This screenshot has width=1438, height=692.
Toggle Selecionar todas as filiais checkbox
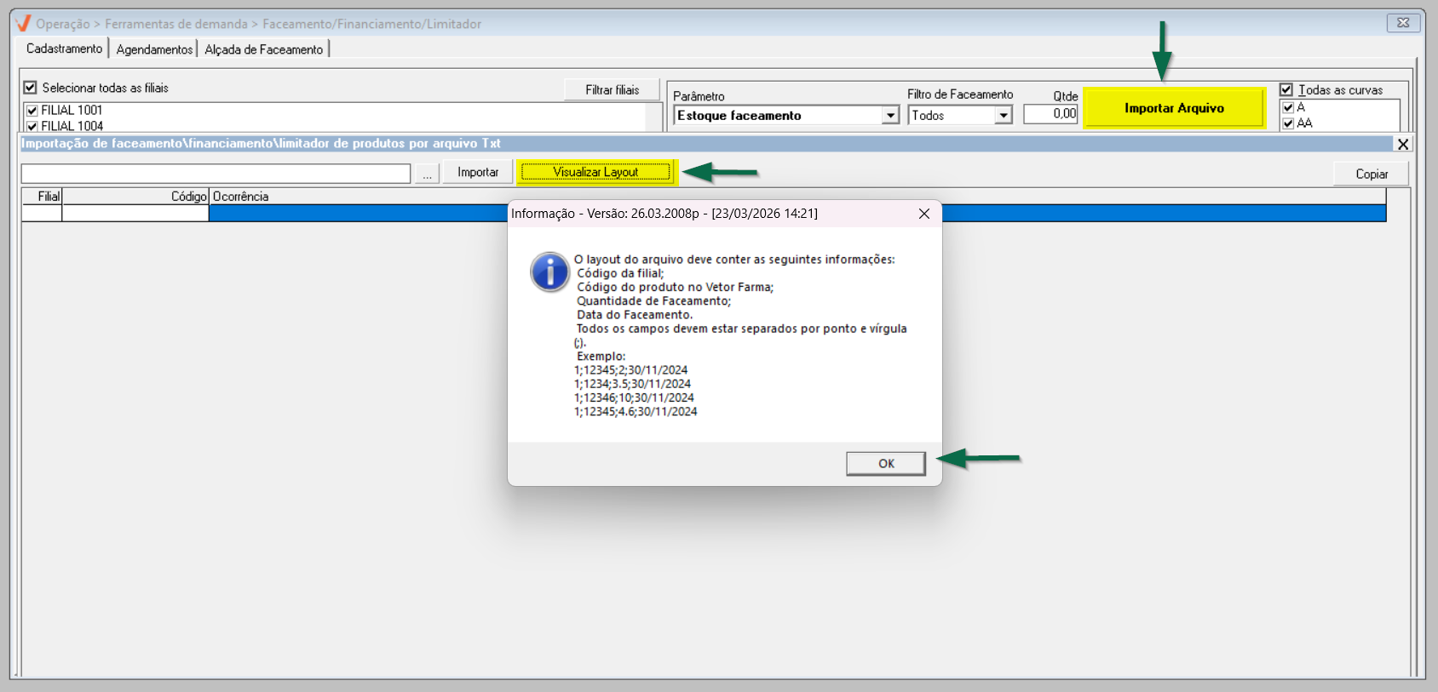click(x=31, y=88)
